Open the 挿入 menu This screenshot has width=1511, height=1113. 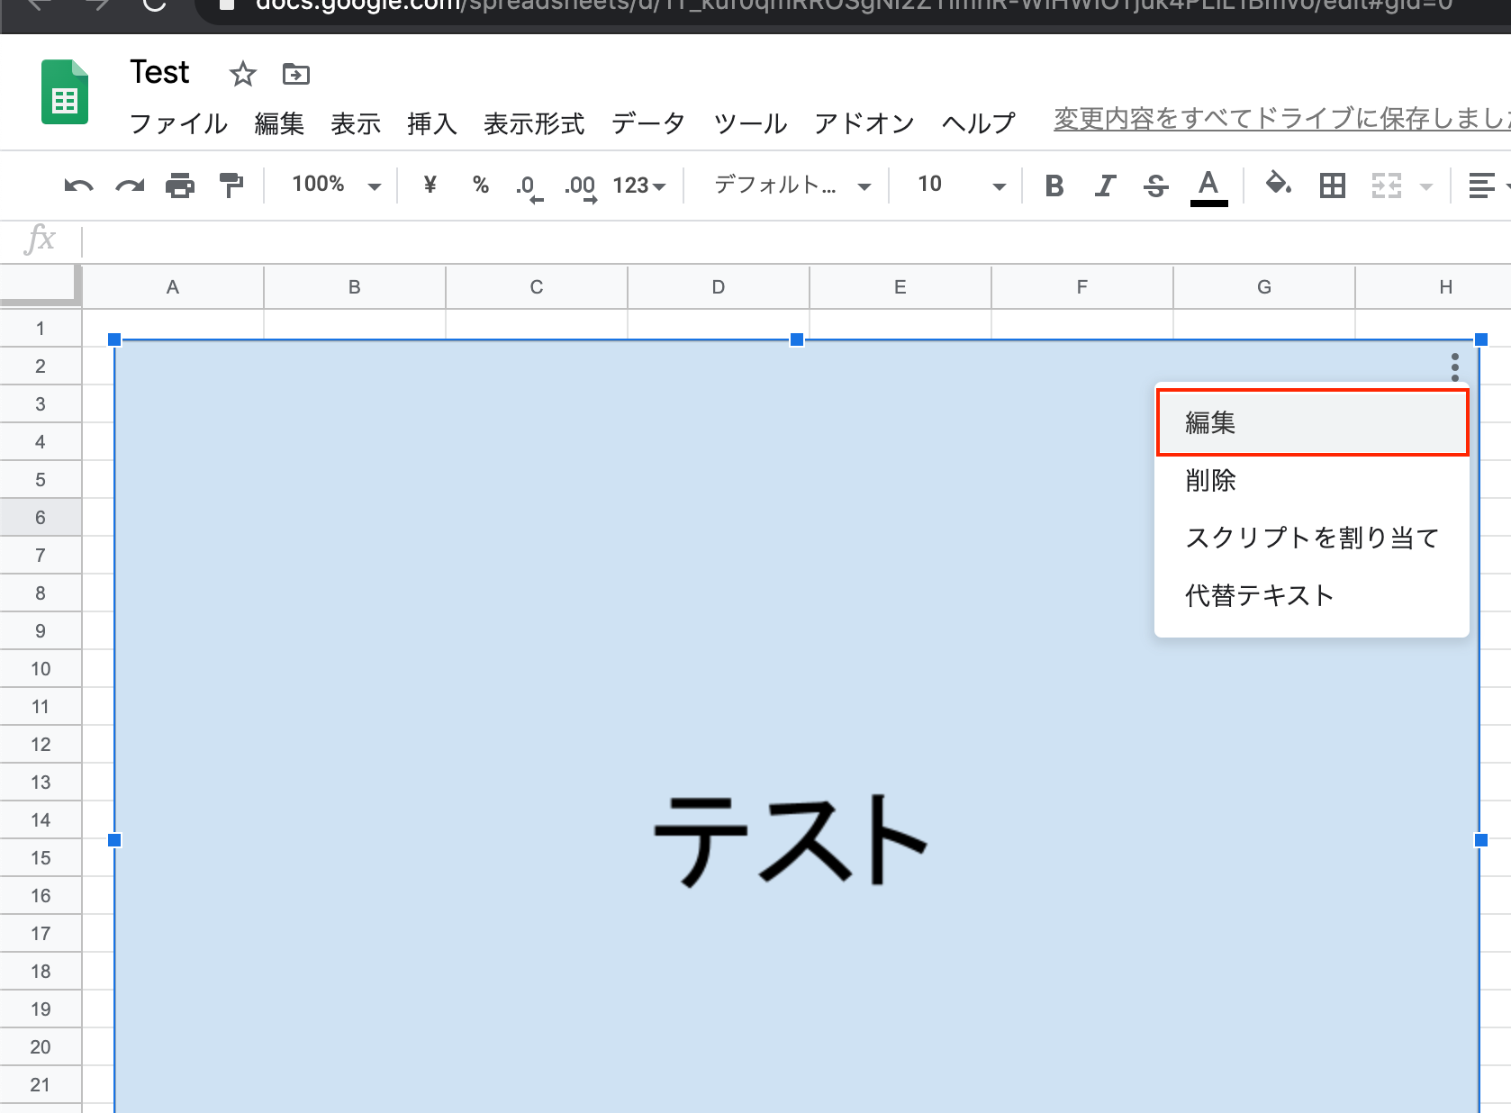[x=432, y=123]
